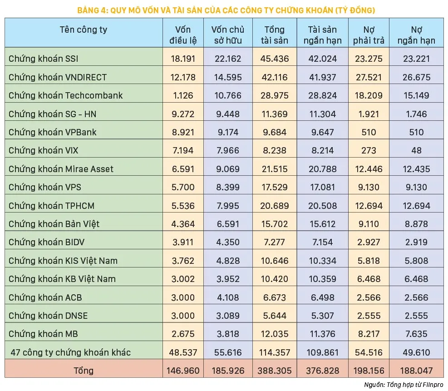This screenshot has height=391, width=448.
Task: Select the total value 388.305
Action: tap(274, 371)
